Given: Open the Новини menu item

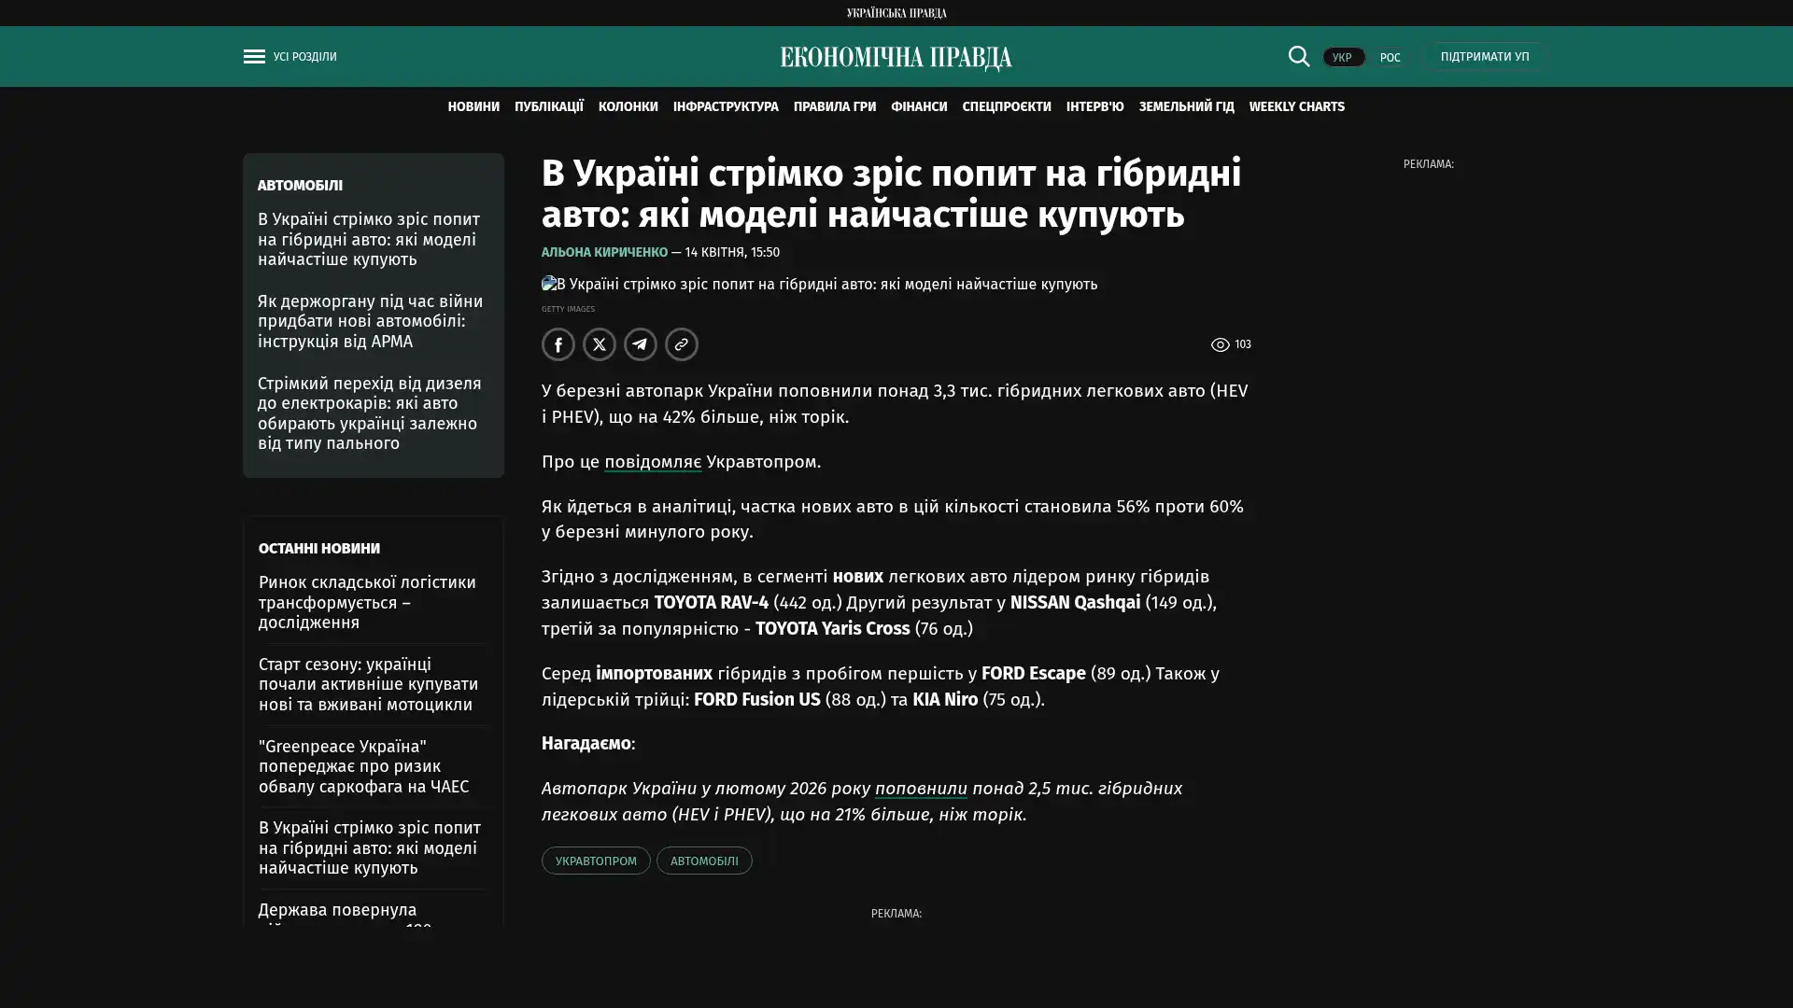Looking at the screenshot, I should click(x=473, y=107).
